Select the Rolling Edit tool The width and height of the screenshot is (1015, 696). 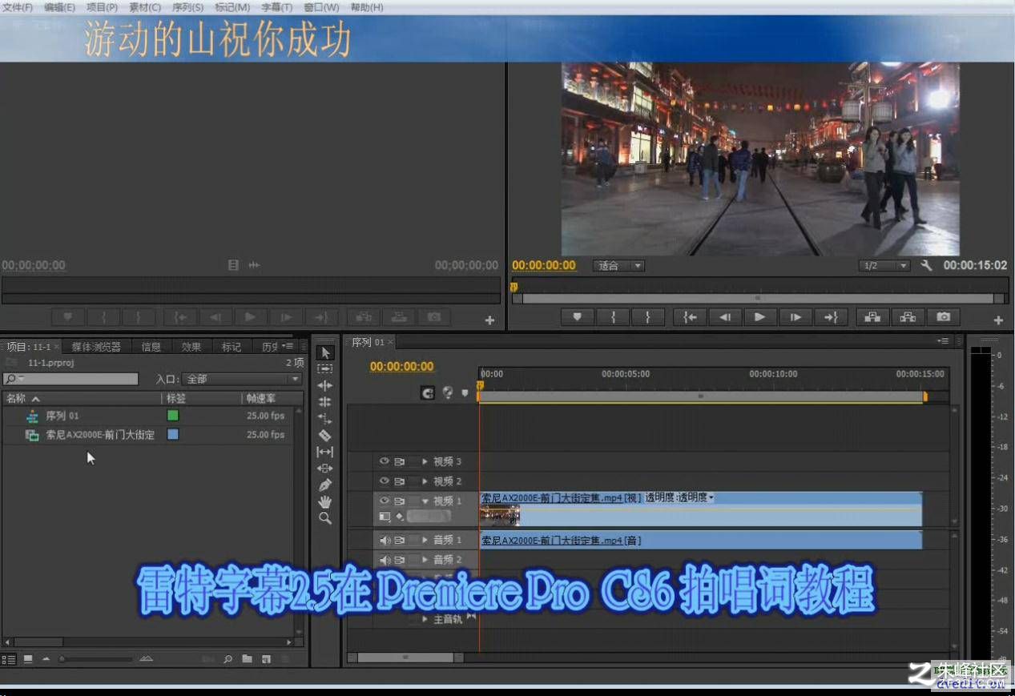325,402
